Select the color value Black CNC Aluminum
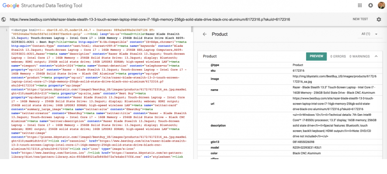 click(x=307, y=153)
